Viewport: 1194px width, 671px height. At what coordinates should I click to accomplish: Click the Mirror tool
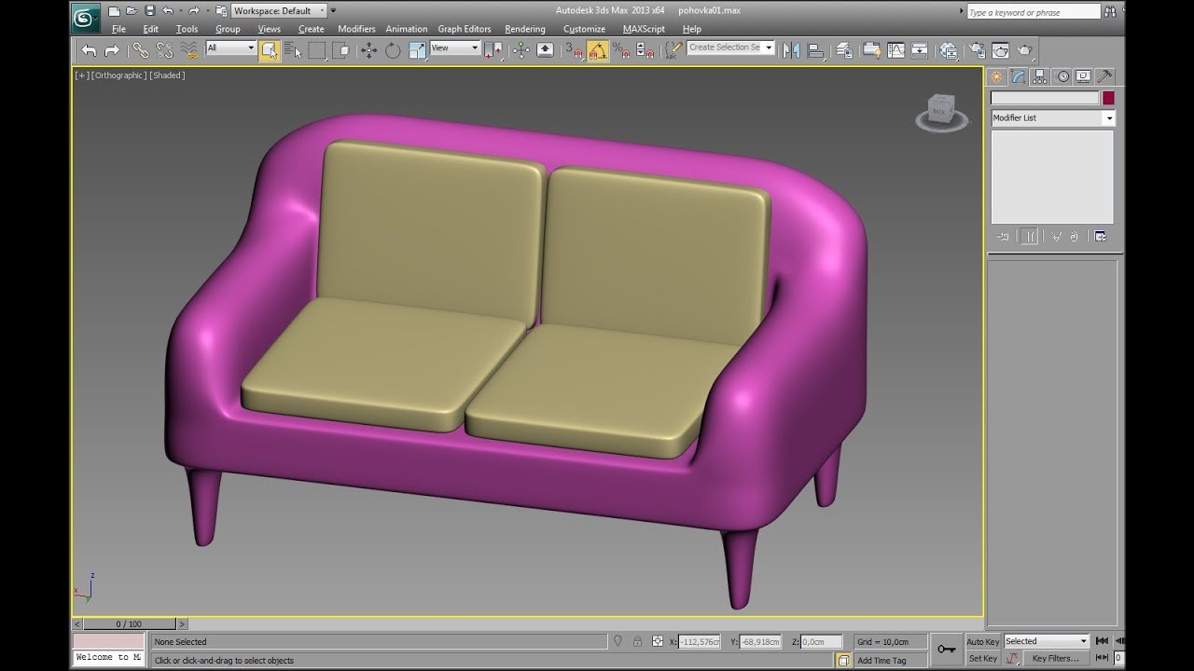point(792,50)
